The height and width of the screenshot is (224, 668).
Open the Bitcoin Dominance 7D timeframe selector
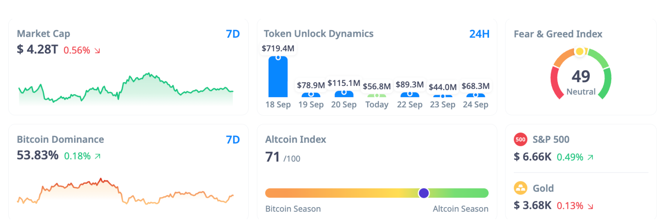(x=233, y=140)
